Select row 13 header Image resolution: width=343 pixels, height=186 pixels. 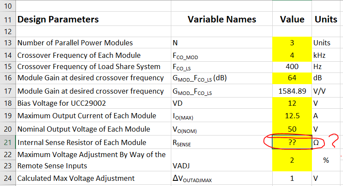coord(8,43)
